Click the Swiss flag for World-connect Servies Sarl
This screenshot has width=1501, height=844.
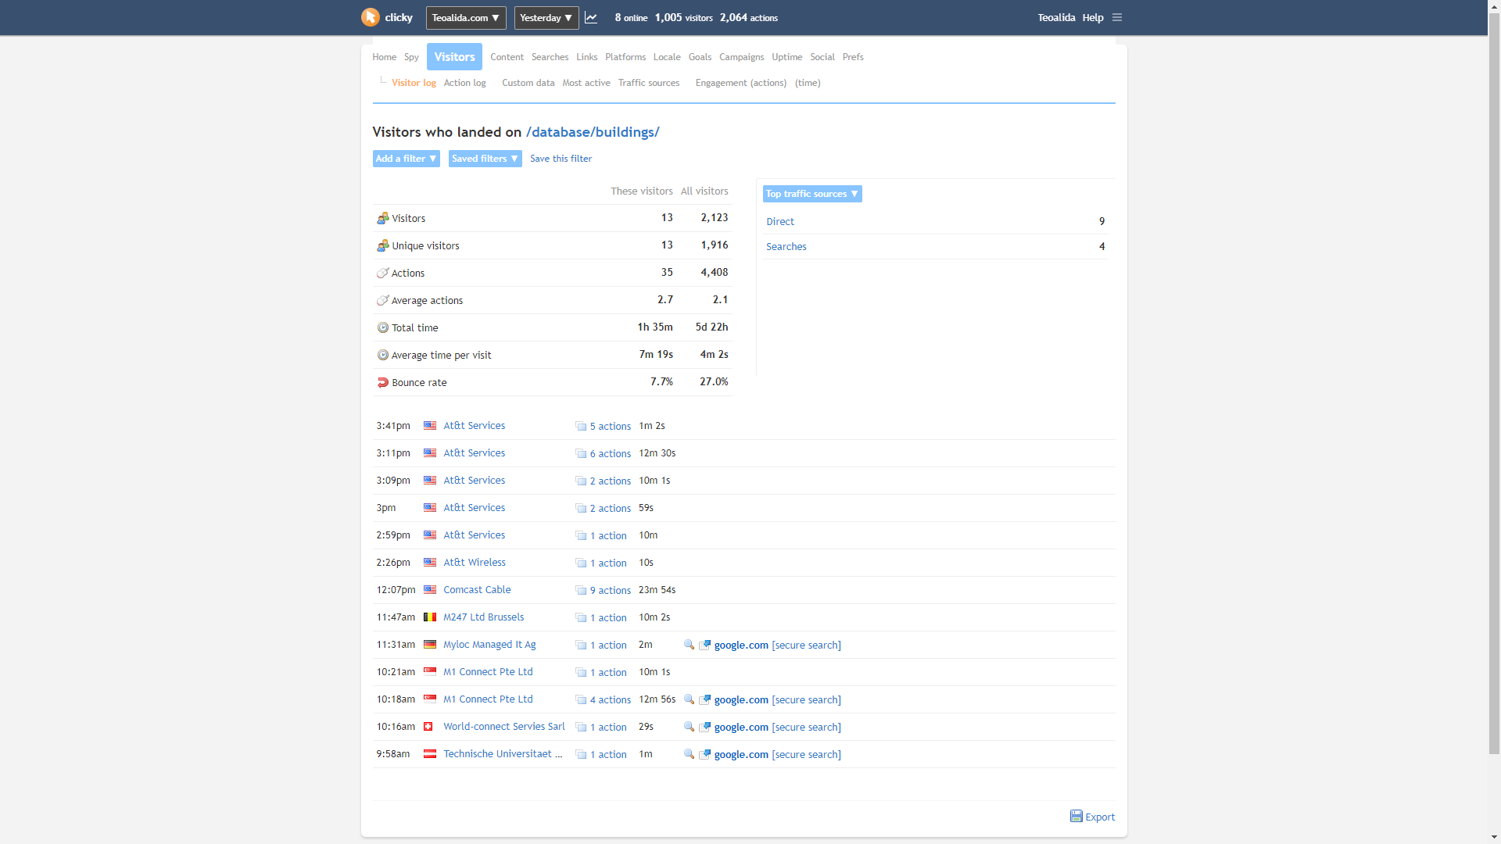coord(428,727)
